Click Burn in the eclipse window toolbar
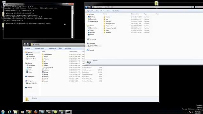Viewport: 203px width, 114px height. pos(60,48)
